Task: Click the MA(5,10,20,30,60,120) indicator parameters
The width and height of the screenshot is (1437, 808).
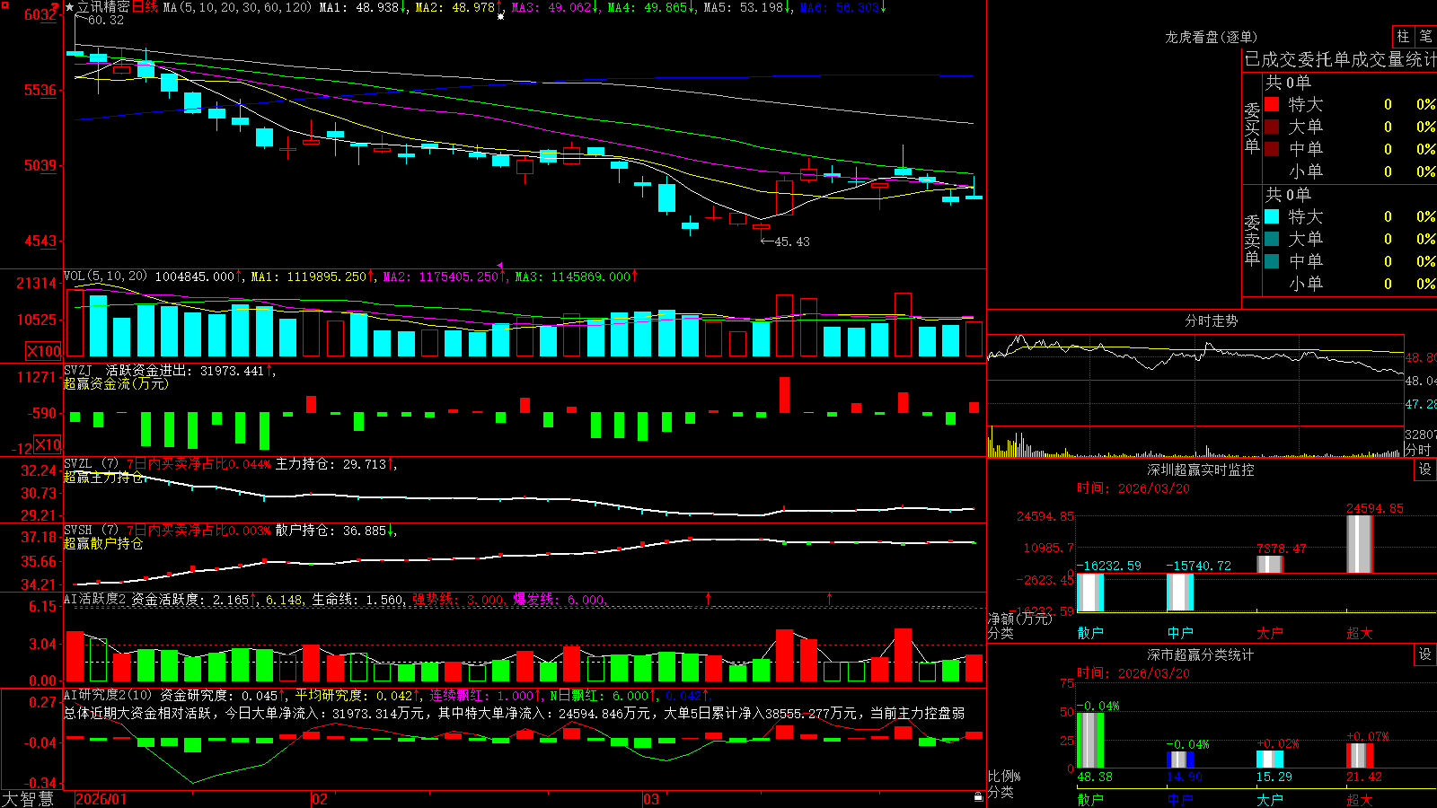Action: click(x=237, y=7)
